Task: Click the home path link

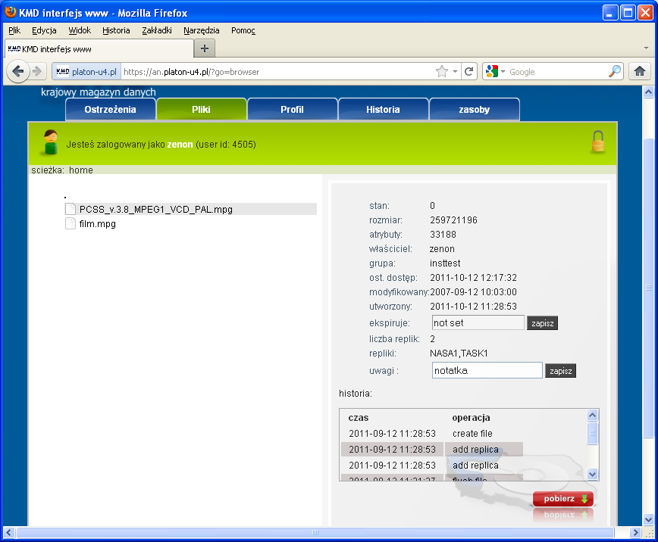Action: (x=81, y=170)
